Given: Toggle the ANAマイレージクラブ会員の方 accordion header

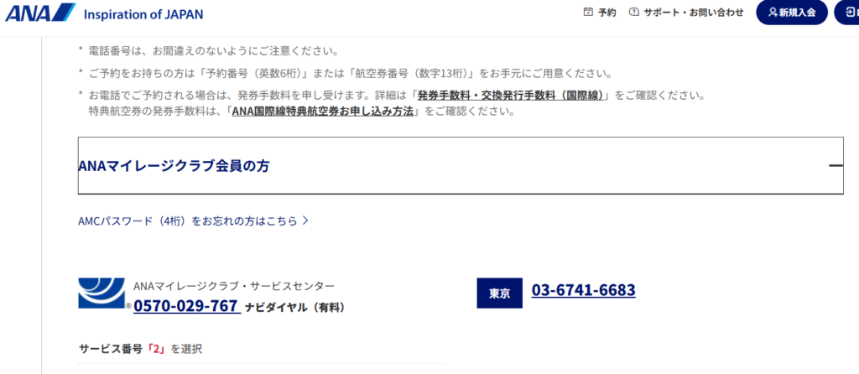Looking at the screenshot, I should pos(461,165).
